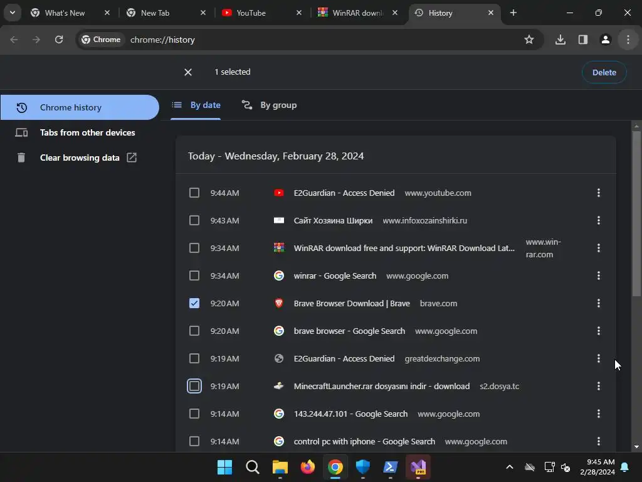Switch to the WinRAR download tab

tap(358, 13)
